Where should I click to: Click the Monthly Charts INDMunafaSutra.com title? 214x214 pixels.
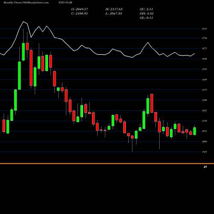[x=26, y=3]
